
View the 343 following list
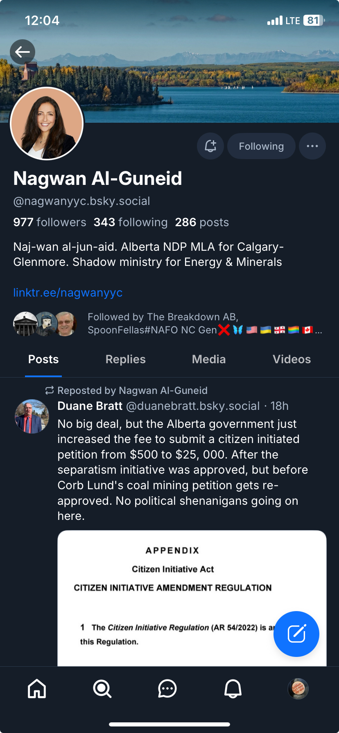130,222
